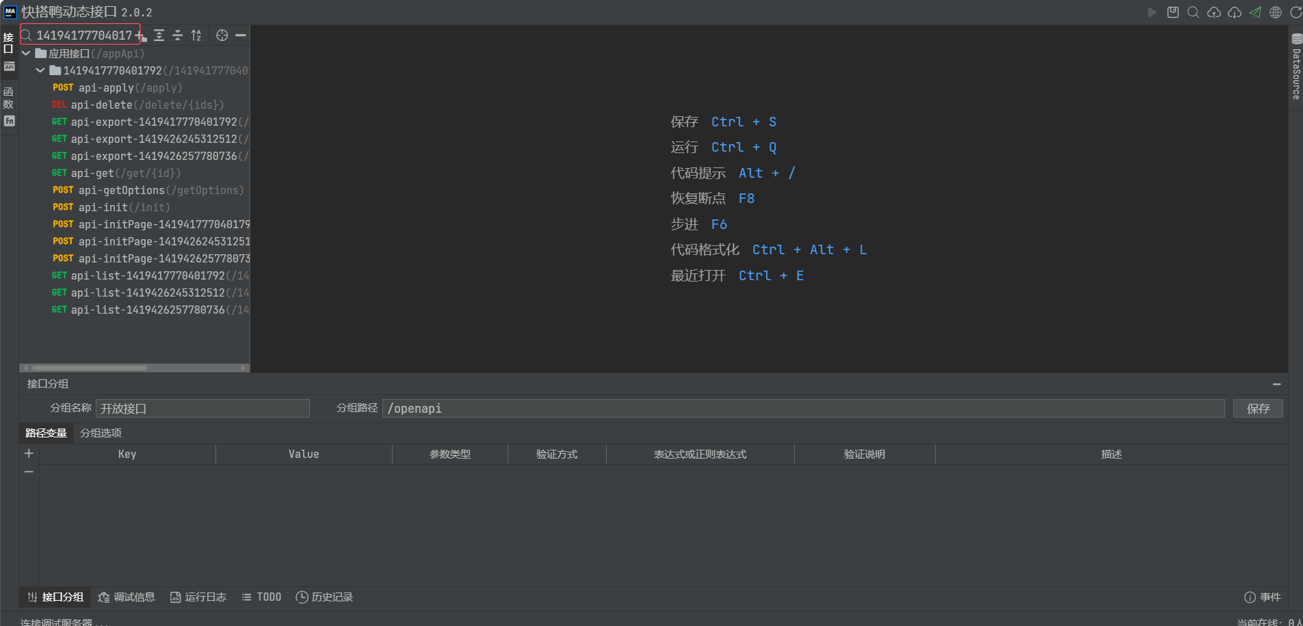Click the locate crosshair icon above tree
This screenshot has height=626, width=1303.
(222, 36)
